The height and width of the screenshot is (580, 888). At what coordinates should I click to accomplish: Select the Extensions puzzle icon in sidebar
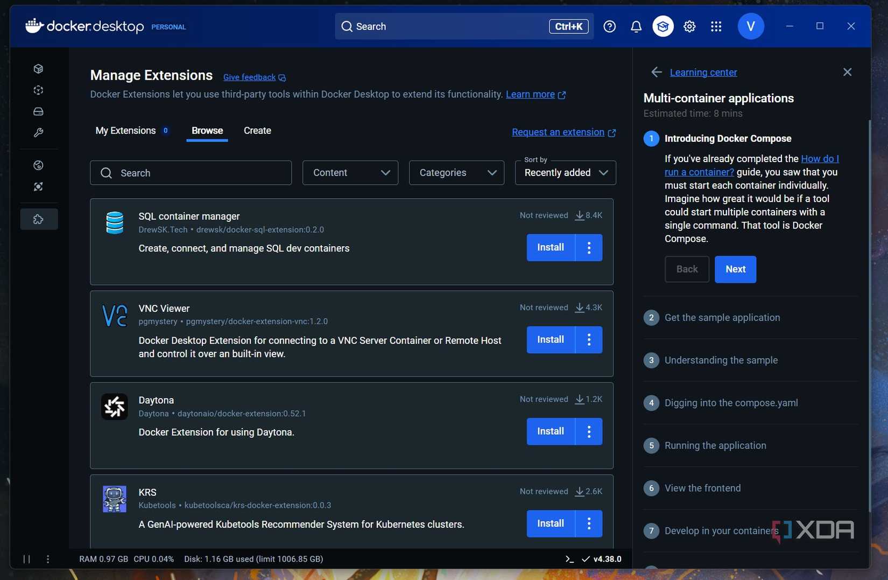tap(38, 219)
